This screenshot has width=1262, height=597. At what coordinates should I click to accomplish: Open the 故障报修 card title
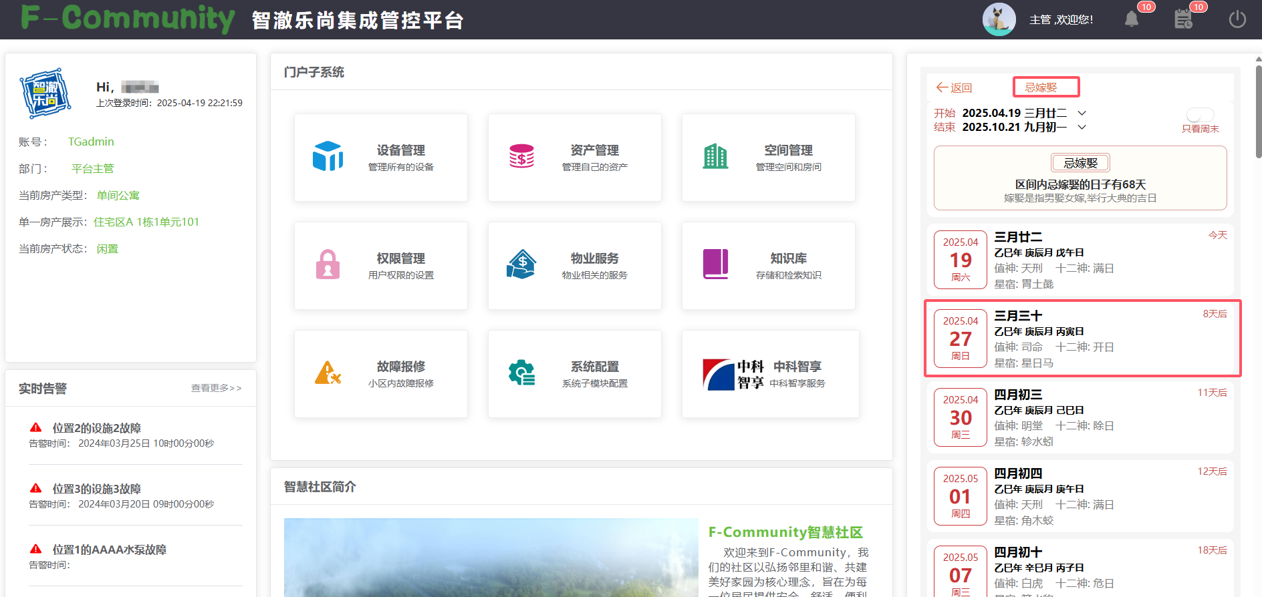click(401, 367)
